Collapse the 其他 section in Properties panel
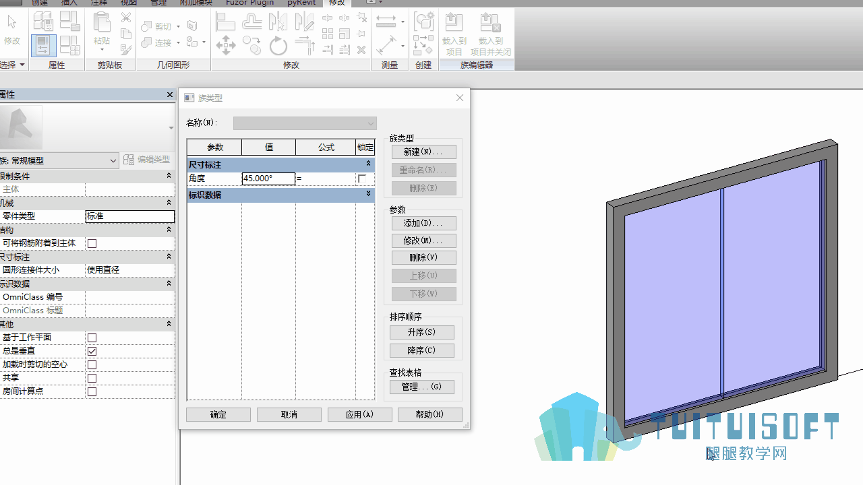Image resolution: width=863 pixels, height=485 pixels. click(169, 324)
